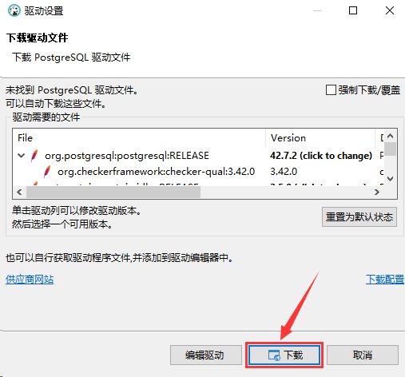Click the DBeaver app icon in title bar
The width and height of the screenshot is (405, 377).
pos(14,10)
